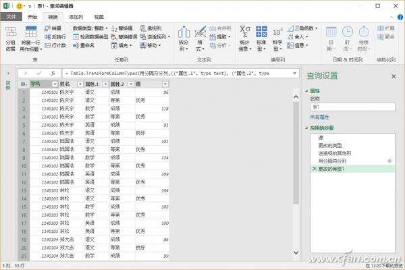Click the 标准型 (Standard) calculator icon

pos(261,32)
